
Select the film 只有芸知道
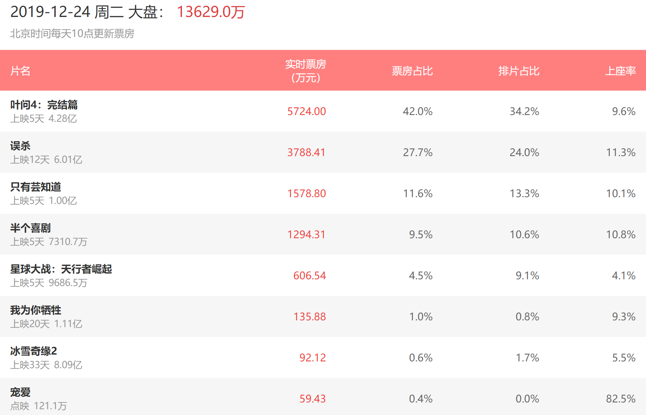coord(36,187)
